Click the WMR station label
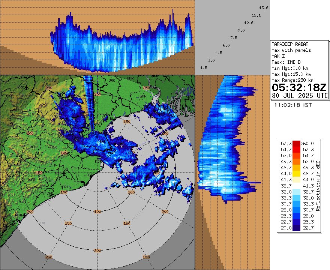The height and width of the screenshot is (270, 330). click(x=130, y=78)
